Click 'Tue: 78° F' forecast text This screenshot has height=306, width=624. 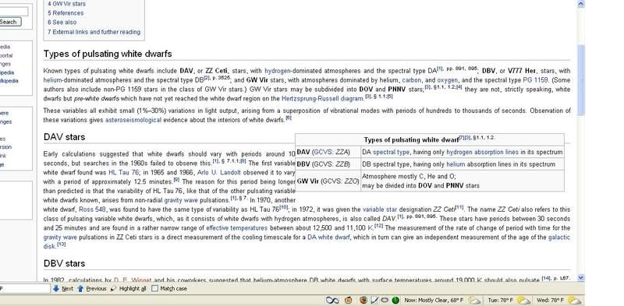tap(501, 301)
